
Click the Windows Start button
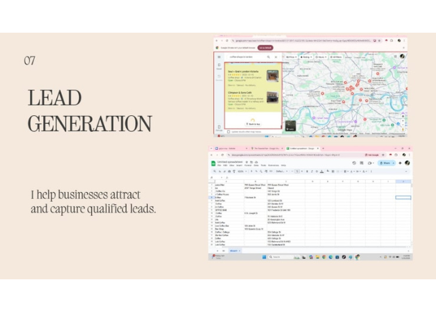(264, 257)
